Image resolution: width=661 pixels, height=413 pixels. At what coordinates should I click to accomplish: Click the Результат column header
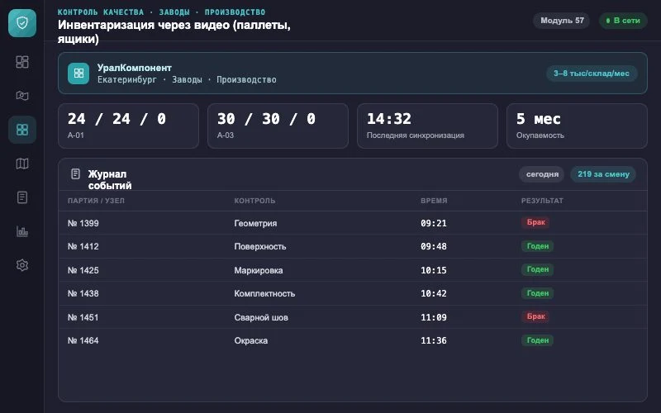tap(542, 201)
